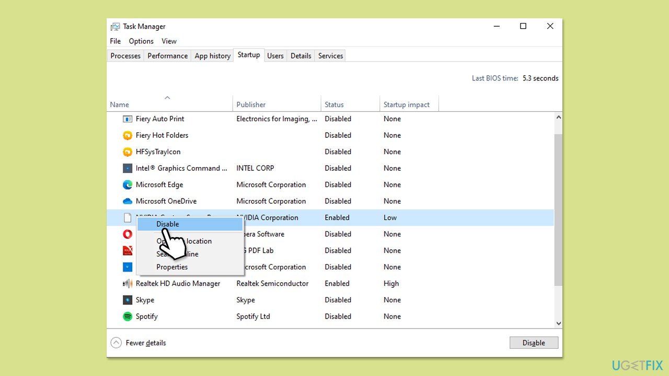The image size is (669, 376).
Task: Switch to the Users tab
Action: pyautogui.click(x=275, y=56)
